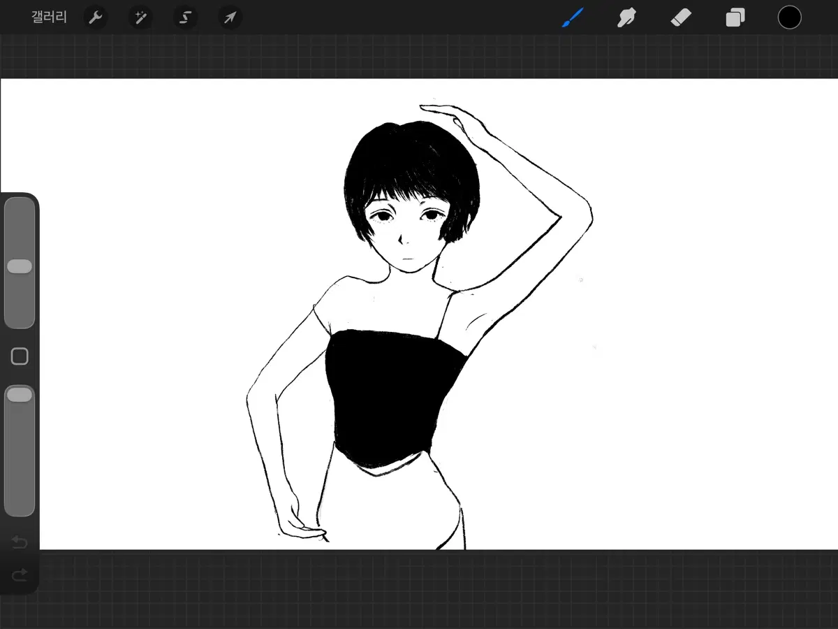The height and width of the screenshot is (629, 838).
Task: Tap the square modify button in sidebar
Action: (20, 356)
